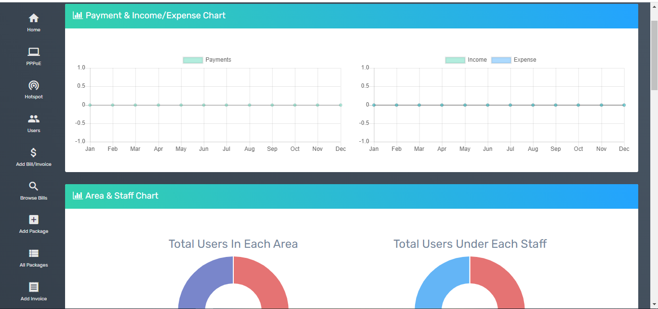This screenshot has height=309, width=658.
Task: Click the Add Invoice receipt icon
Action: click(x=33, y=287)
